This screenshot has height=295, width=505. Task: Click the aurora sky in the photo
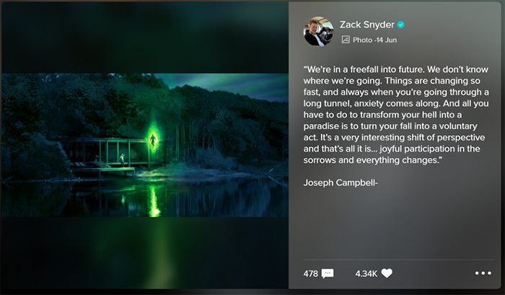(x=225, y=84)
